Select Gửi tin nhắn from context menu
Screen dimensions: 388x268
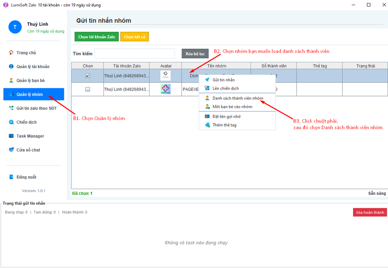(x=223, y=80)
